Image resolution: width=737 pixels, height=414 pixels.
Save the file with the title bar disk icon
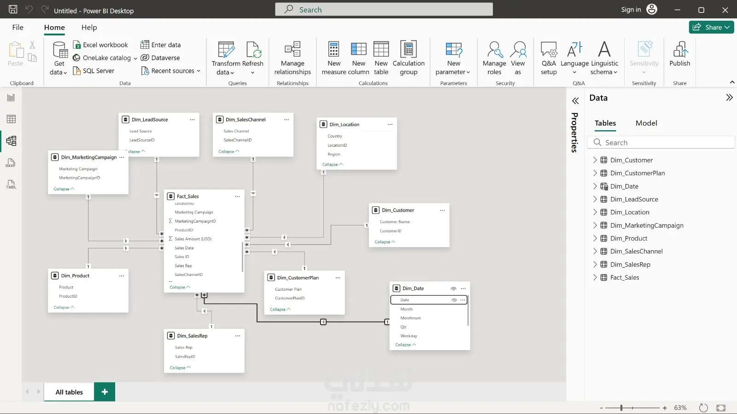pyautogui.click(x=13, y=9)
